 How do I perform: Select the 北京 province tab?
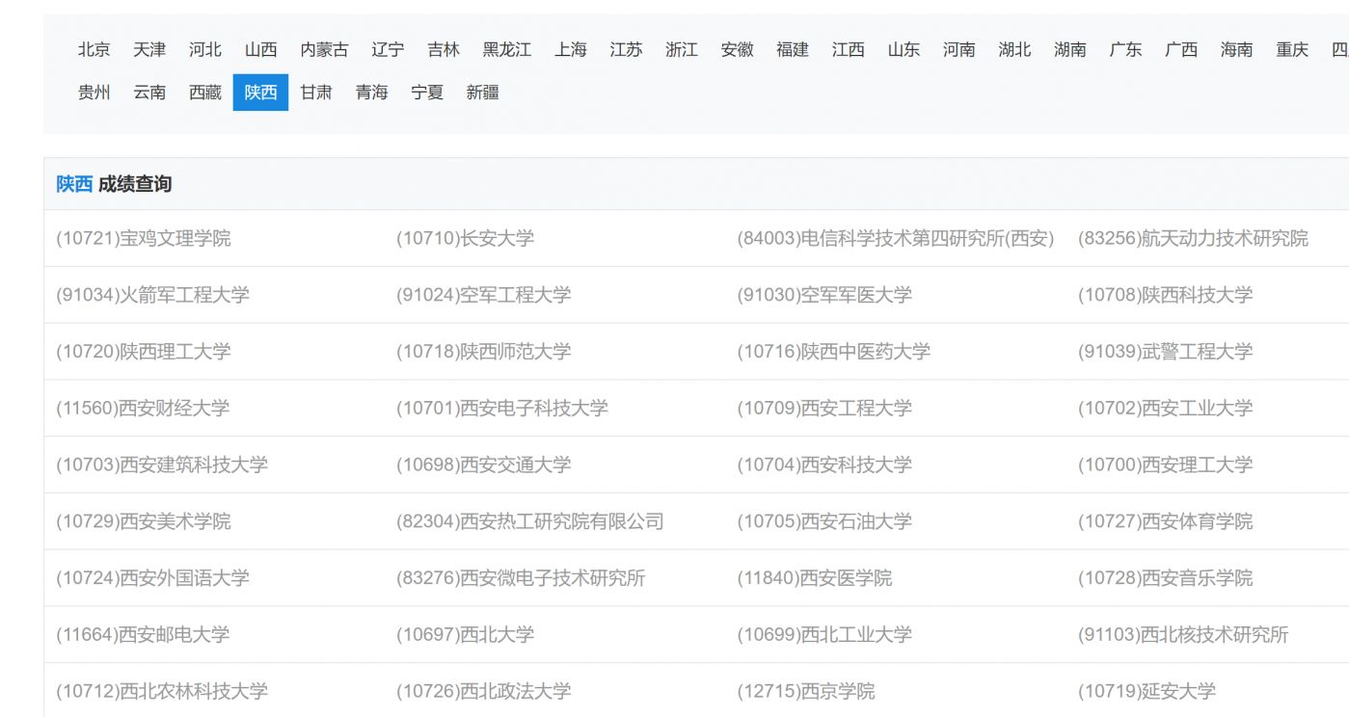coord(94,50)
